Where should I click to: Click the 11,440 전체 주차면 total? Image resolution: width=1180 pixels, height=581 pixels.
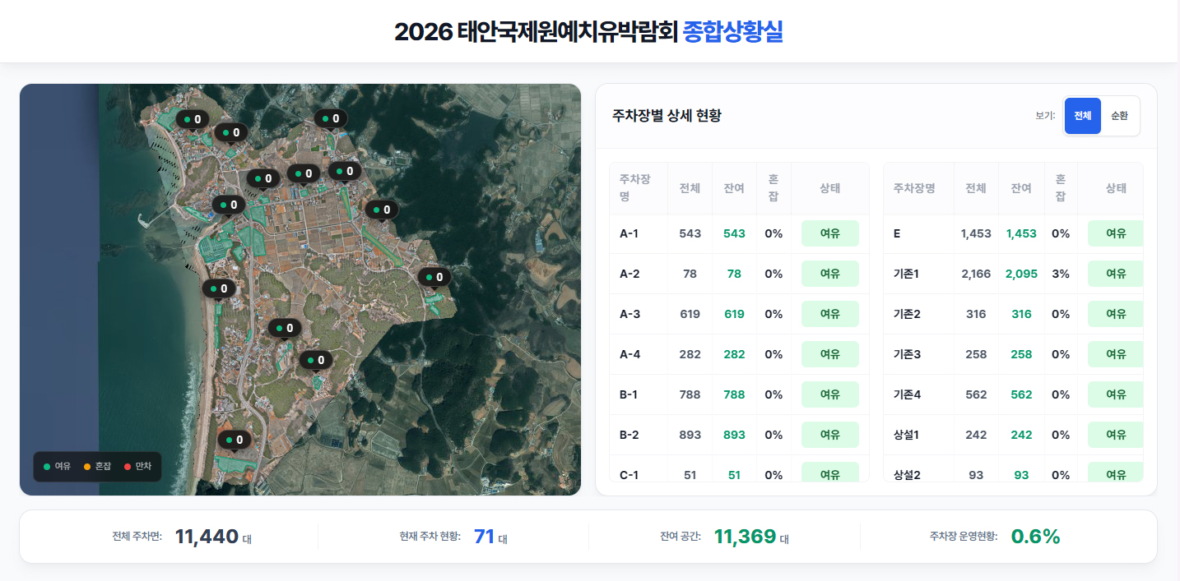(x=207, y=537)
